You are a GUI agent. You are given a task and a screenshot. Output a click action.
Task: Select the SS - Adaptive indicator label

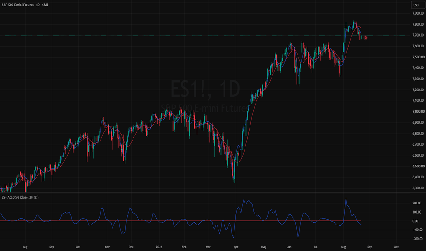tap(20, 197)
